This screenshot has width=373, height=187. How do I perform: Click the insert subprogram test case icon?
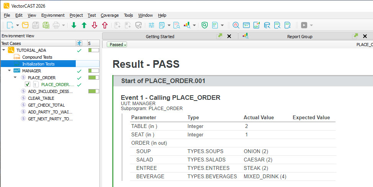coord(117,25)
